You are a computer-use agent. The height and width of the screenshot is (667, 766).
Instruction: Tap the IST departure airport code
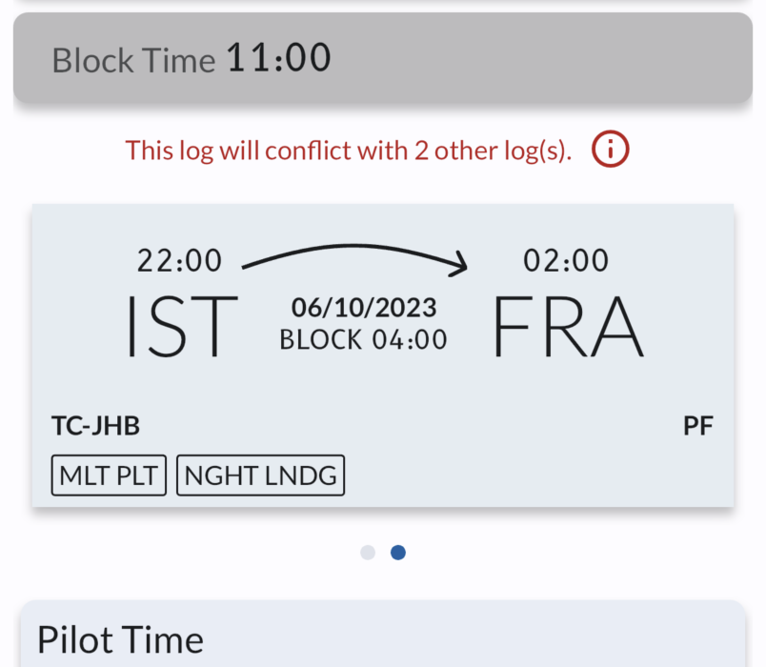click(181, 327)
